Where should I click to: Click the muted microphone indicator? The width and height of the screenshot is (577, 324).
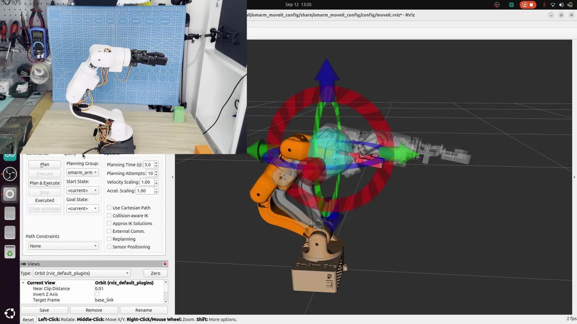pyautogui.click(x=544, y=5)
